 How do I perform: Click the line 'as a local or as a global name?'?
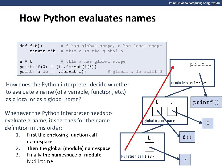coord(43,99)
